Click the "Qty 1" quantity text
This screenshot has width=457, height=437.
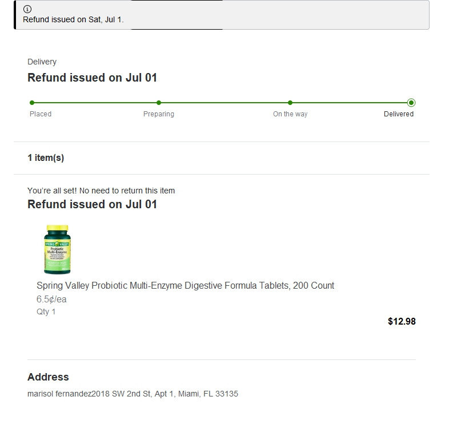(46, 311)
